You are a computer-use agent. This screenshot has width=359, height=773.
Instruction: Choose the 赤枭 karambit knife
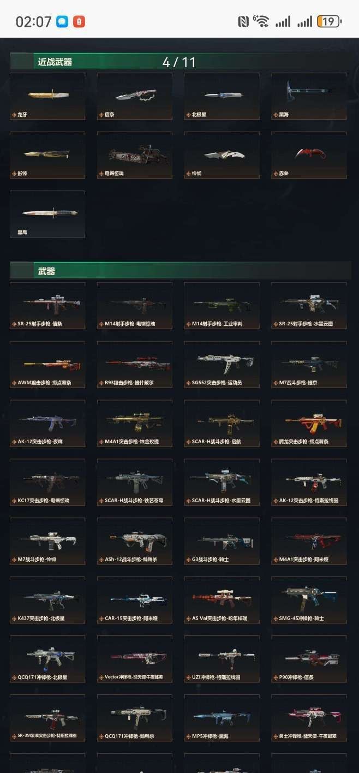click(x=309, y=155)
